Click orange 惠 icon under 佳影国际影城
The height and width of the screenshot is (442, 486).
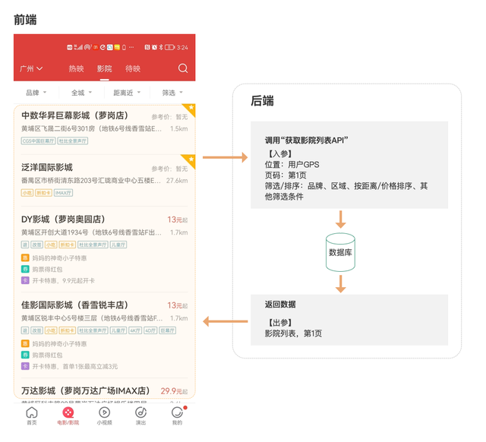25,344
